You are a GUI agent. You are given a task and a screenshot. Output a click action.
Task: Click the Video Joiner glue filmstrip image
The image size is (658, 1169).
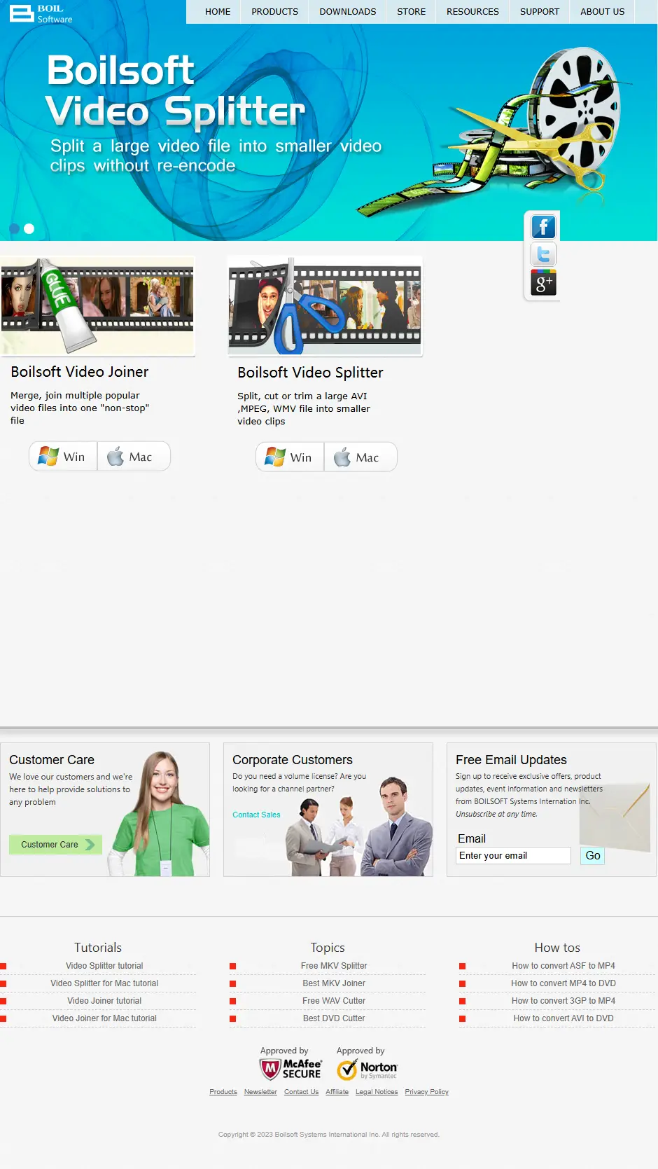[x=98, y=306]
